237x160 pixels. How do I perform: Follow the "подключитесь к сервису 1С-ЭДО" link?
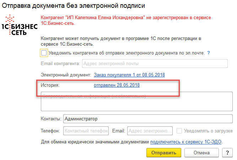pos(186,142)
